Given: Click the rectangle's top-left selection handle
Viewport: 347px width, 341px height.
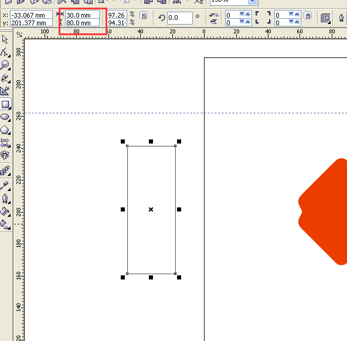Looking at the screenshot, I should tap(123, 142).
